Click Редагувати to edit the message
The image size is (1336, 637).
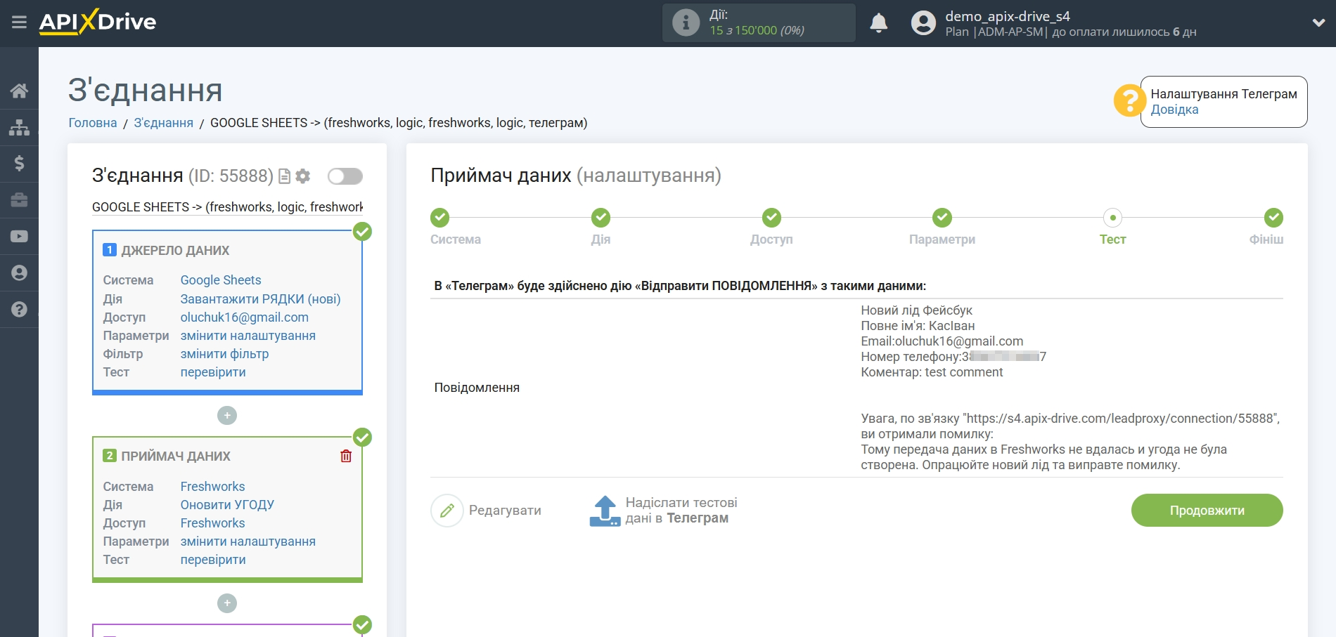[x=487, y=511]
